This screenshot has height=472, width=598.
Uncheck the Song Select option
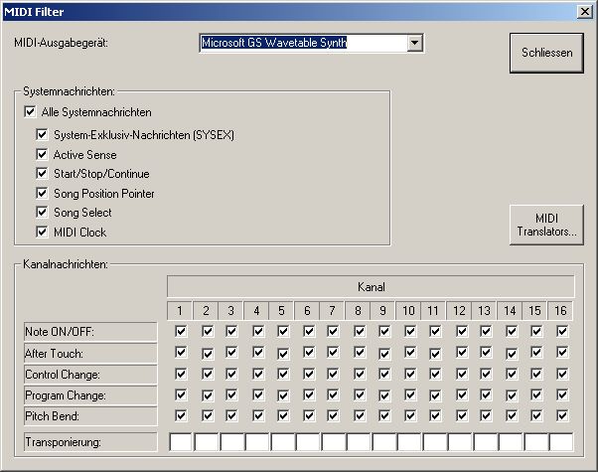click(42, 213)
